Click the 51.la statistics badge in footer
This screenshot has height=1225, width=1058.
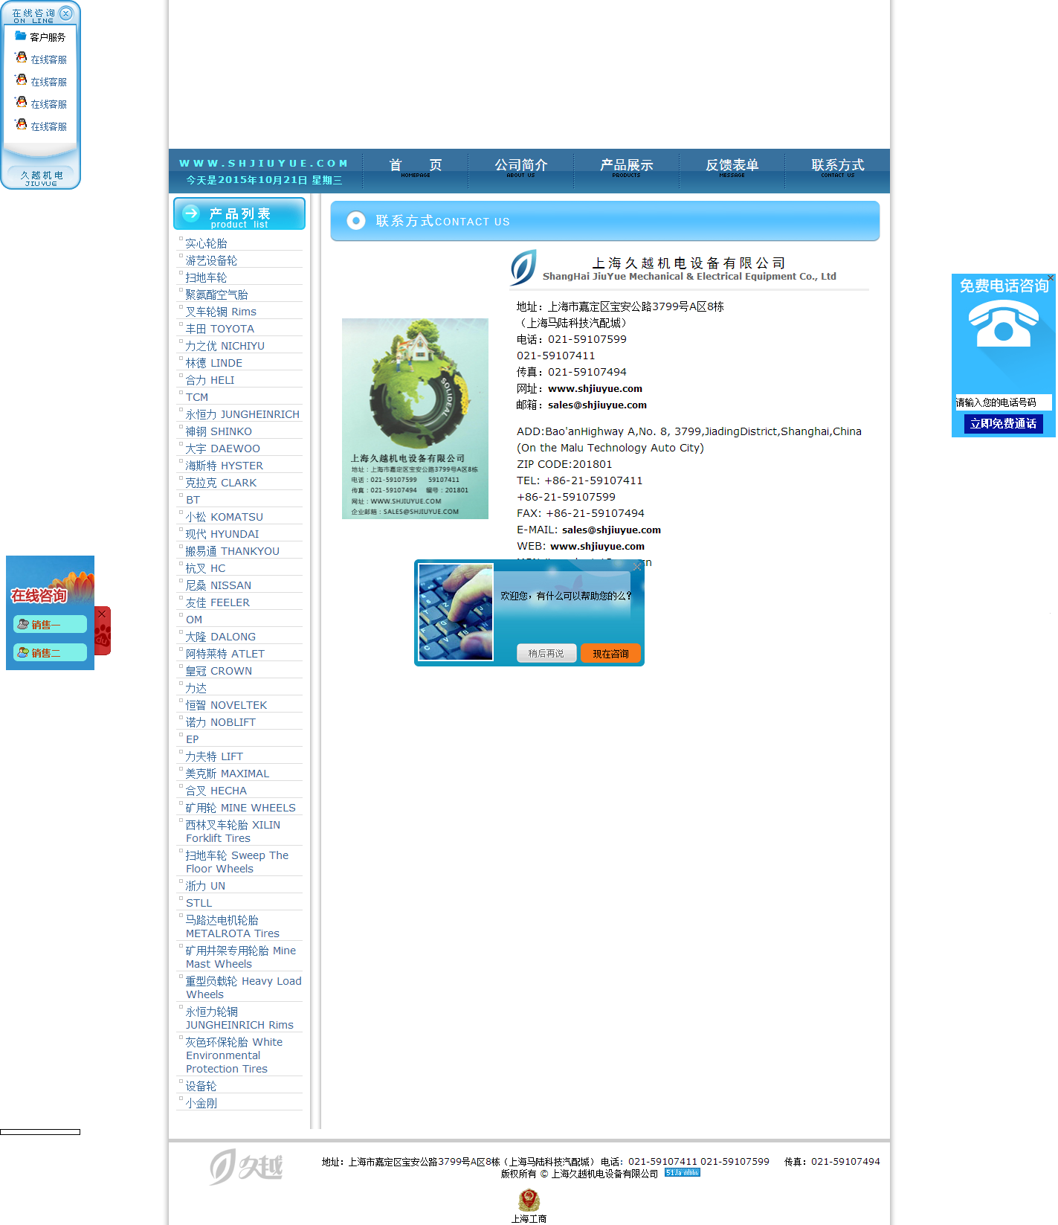tap(682, 1173)
